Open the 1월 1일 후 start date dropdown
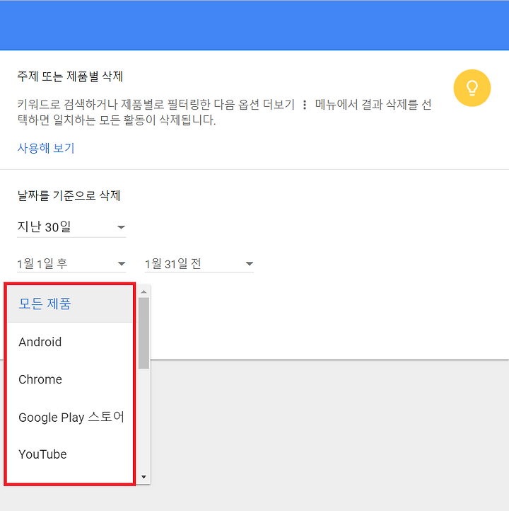This screenshot has width=509, height=511. point(71,264)
